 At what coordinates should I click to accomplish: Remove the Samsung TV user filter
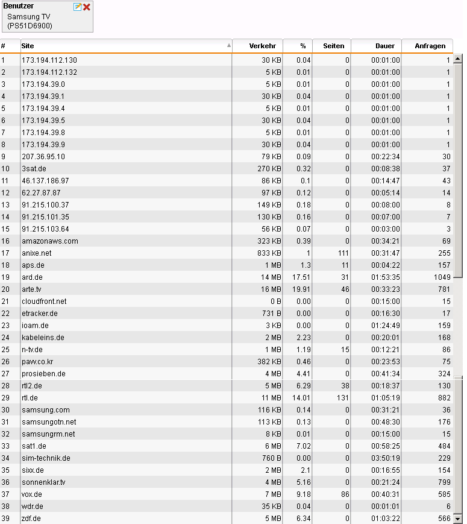(x=87, y=7)
